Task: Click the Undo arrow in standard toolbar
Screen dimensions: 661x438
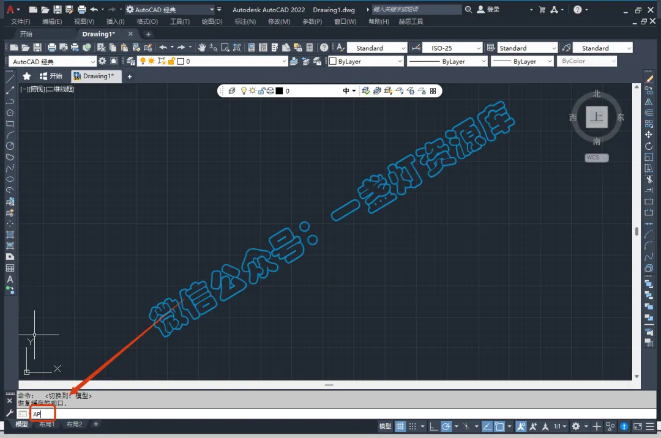Action: pyautogui.click(x=163, y=48)
